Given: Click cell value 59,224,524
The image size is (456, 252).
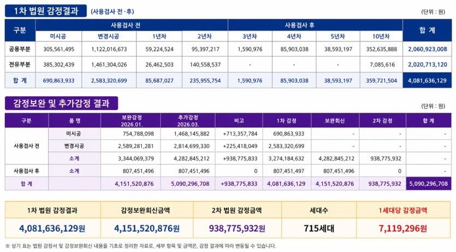Looking at the screenshot, I should point(159,49).
